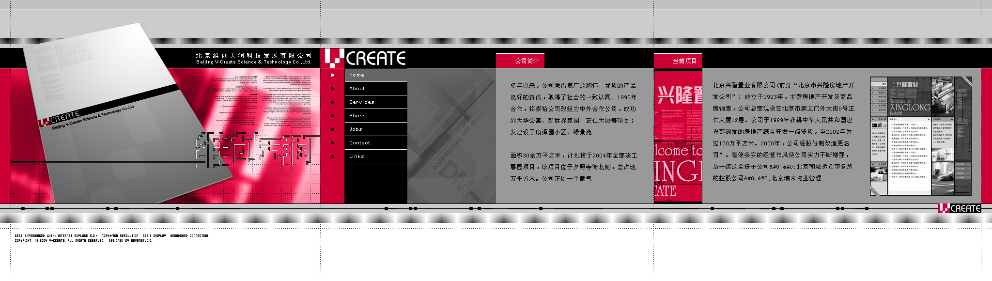This screenshot has height=281, width=992.
Task: Click the bullet dot beside Home
Action: click(332, 75)
